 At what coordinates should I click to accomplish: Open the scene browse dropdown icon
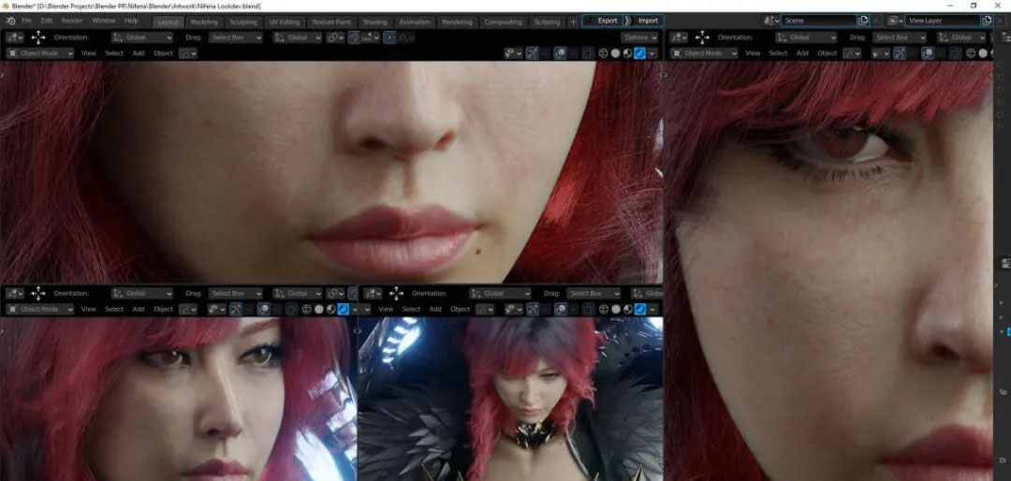[x=771, y=21]
